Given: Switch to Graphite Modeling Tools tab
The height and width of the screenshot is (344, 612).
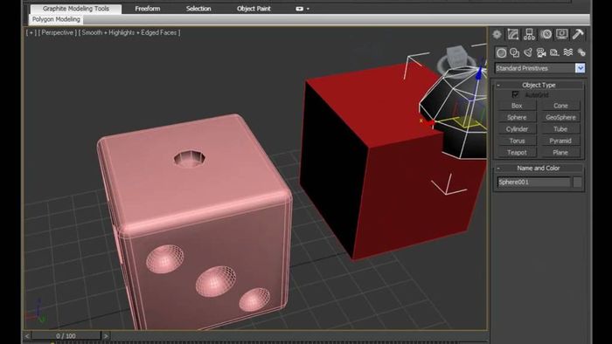Looking at the screenshot, I should (76, 9).
